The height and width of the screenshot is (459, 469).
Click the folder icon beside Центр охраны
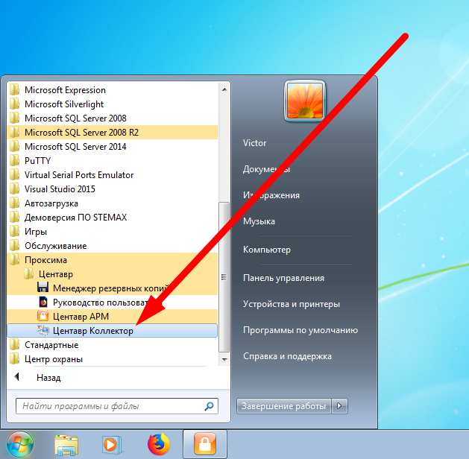click(x=14, y=358)
